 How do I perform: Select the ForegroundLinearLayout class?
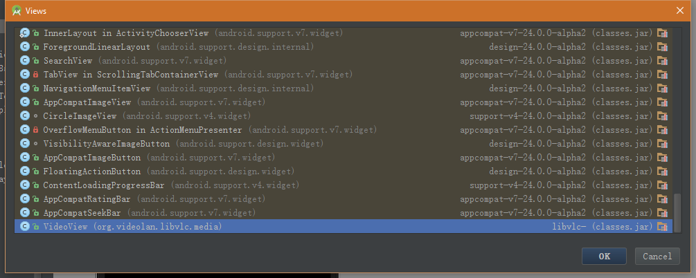point(343,46)
